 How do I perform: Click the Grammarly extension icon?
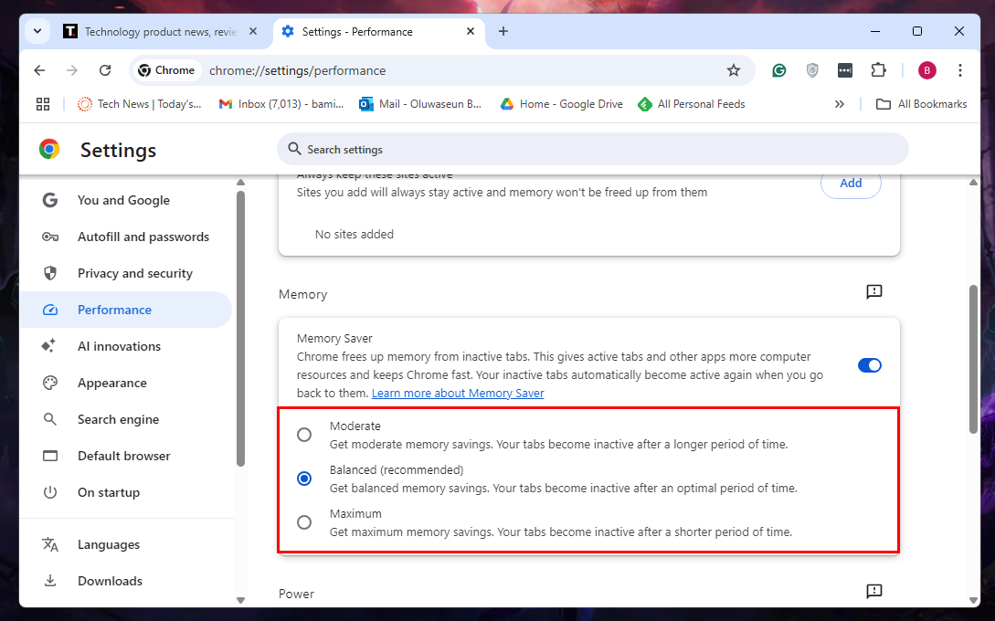pyautogui.click(x=779, y=70)
